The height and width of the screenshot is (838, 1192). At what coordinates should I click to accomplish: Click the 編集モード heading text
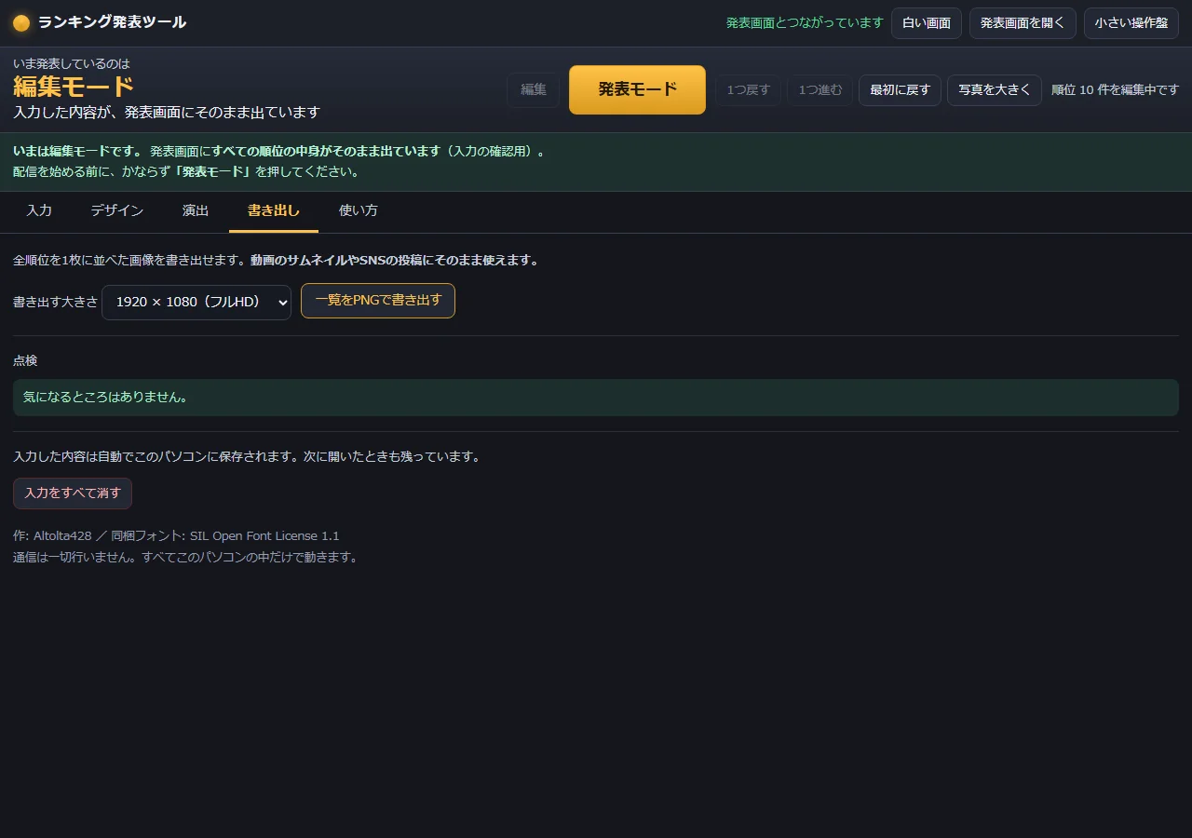click(74, 88)
